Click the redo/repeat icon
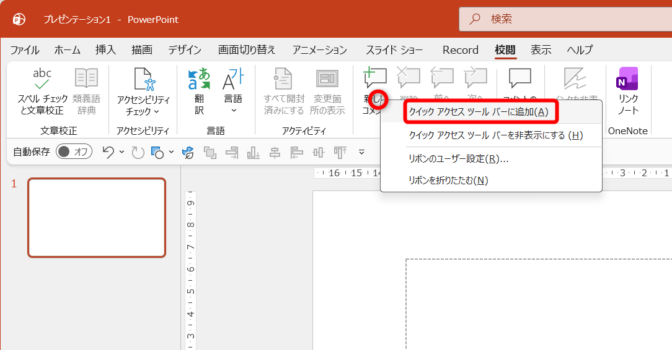This screenshot has height=350, width=672. tap(138, 152)
